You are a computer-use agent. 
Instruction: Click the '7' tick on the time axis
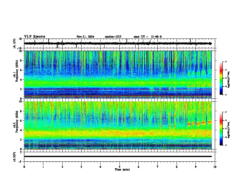pyautogui.click(x=158, y=167)
